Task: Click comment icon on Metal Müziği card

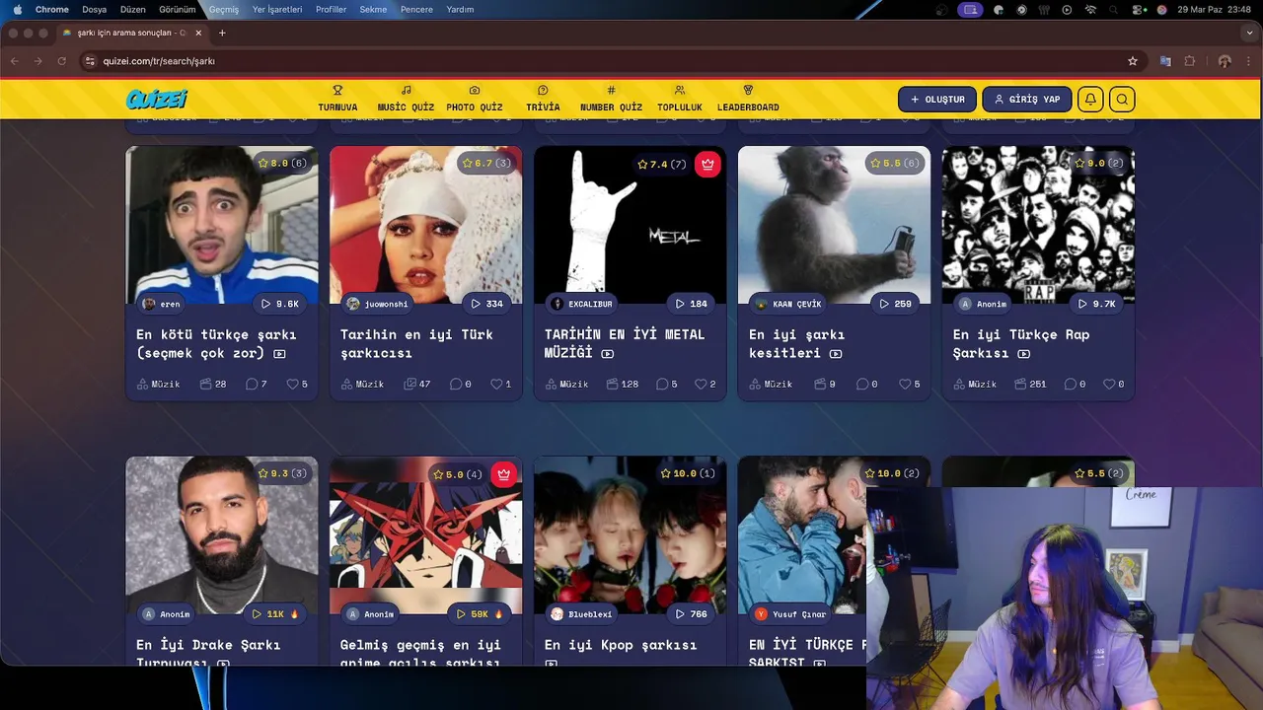Action: click(x=661, y=384)
